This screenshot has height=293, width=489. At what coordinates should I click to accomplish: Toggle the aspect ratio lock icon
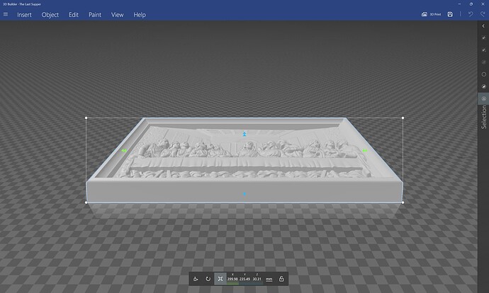pyautogui.click(x=281, y=279)
